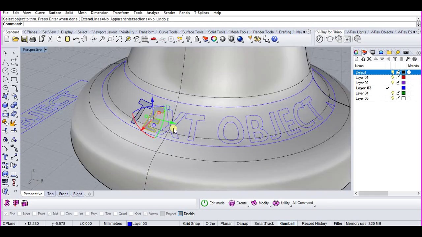The image size is (422, 237).
Task: Toggle the End osnap checkbox
Action: pos(6,214)
